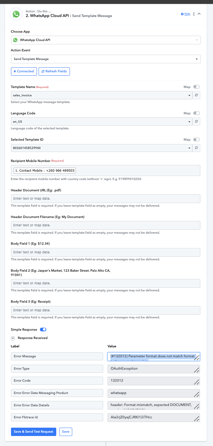Collapse the action step using the chevron
The image size is (213, 446).
(199, 14)
